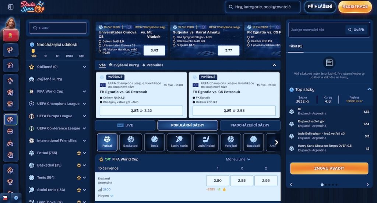Select the Basketbal sport icon tile
This screenshot has height=203, width=377.
tap(131, 142)
